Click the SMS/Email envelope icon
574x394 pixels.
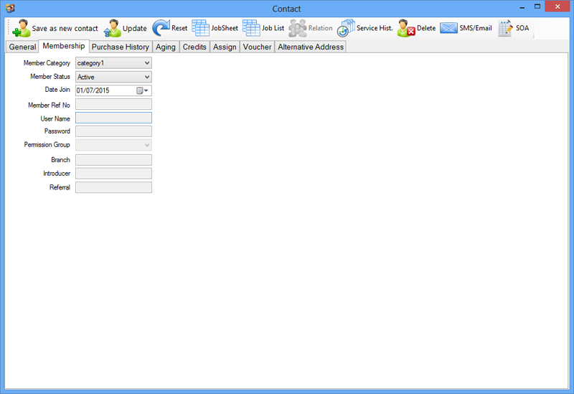[x=449, y=28]
